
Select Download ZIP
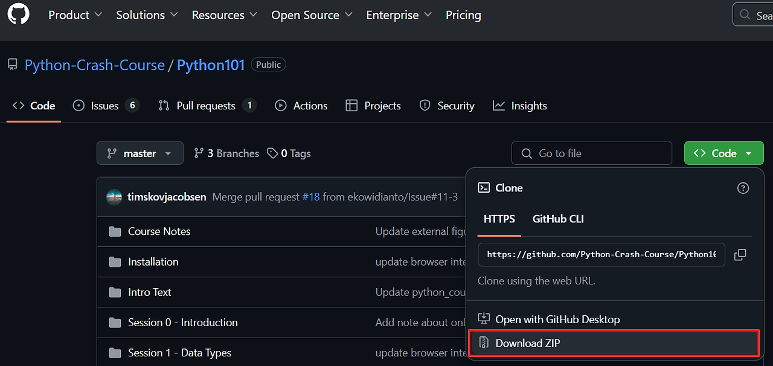coord(614,343)
